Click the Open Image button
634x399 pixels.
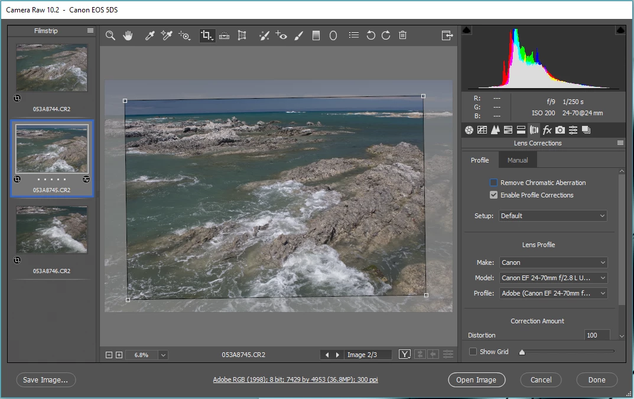pyautogui.click(x=476, y=380)
